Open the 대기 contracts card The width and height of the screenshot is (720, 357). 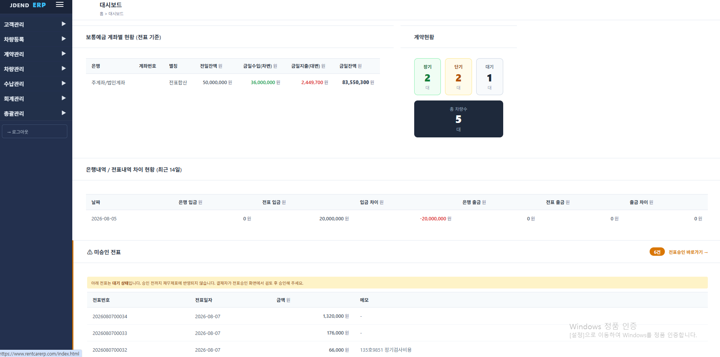click(x=490, y=76)
